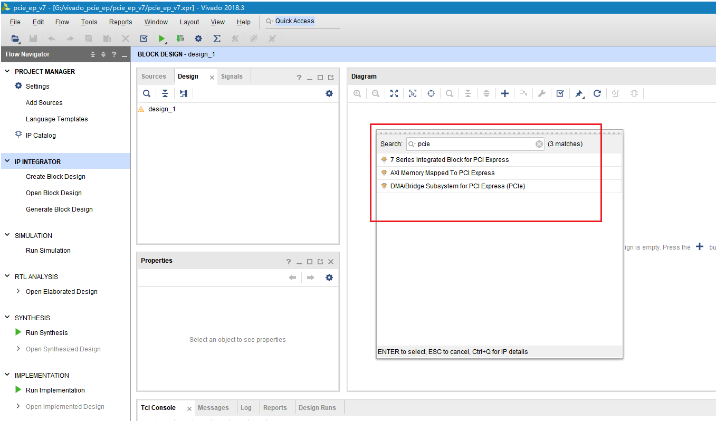Screen dimensions: 716x421
Task: Select DMA/Bridge Subsystem for PCI Express
Action: pyautogui.click(x=499, y=186)
